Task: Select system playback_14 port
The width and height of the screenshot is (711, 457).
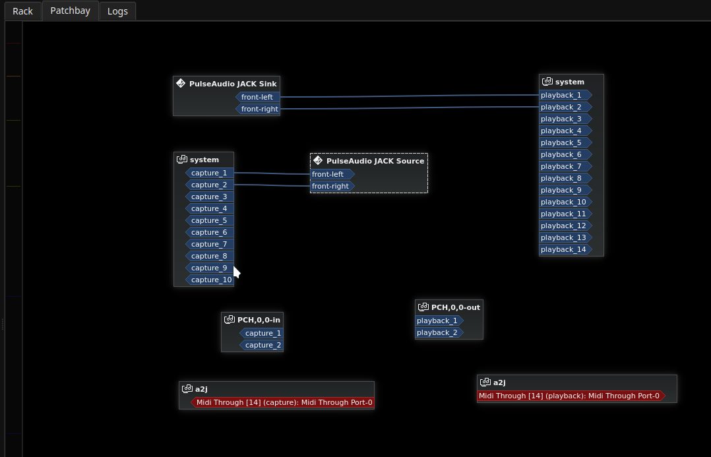Action: 565,249
